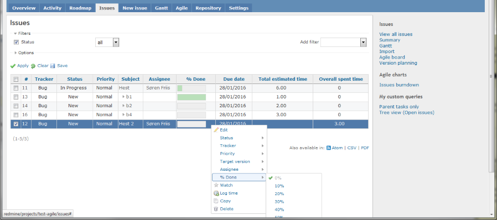
Task: Open the Agile board link
Action: pos(392,57)
